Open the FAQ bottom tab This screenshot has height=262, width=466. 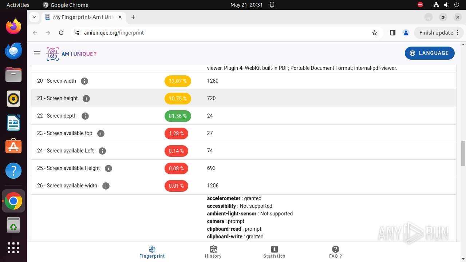pos(336,252)
